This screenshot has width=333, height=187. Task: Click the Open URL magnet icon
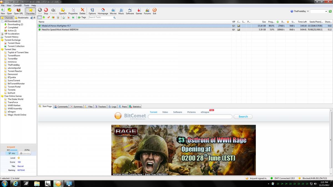coord(19,11)
